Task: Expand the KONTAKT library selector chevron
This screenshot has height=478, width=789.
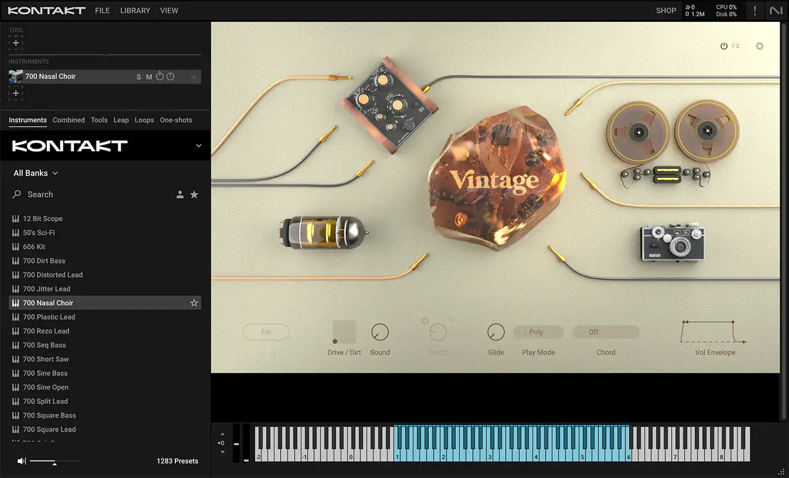Action: [198, 146]
